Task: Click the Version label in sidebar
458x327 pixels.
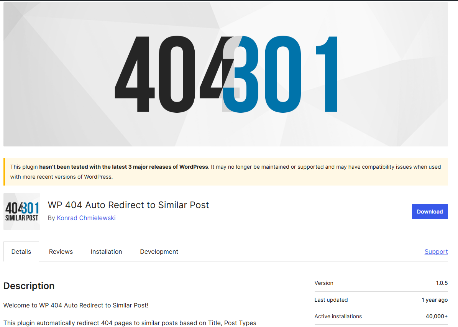Action: click(323, 283)
